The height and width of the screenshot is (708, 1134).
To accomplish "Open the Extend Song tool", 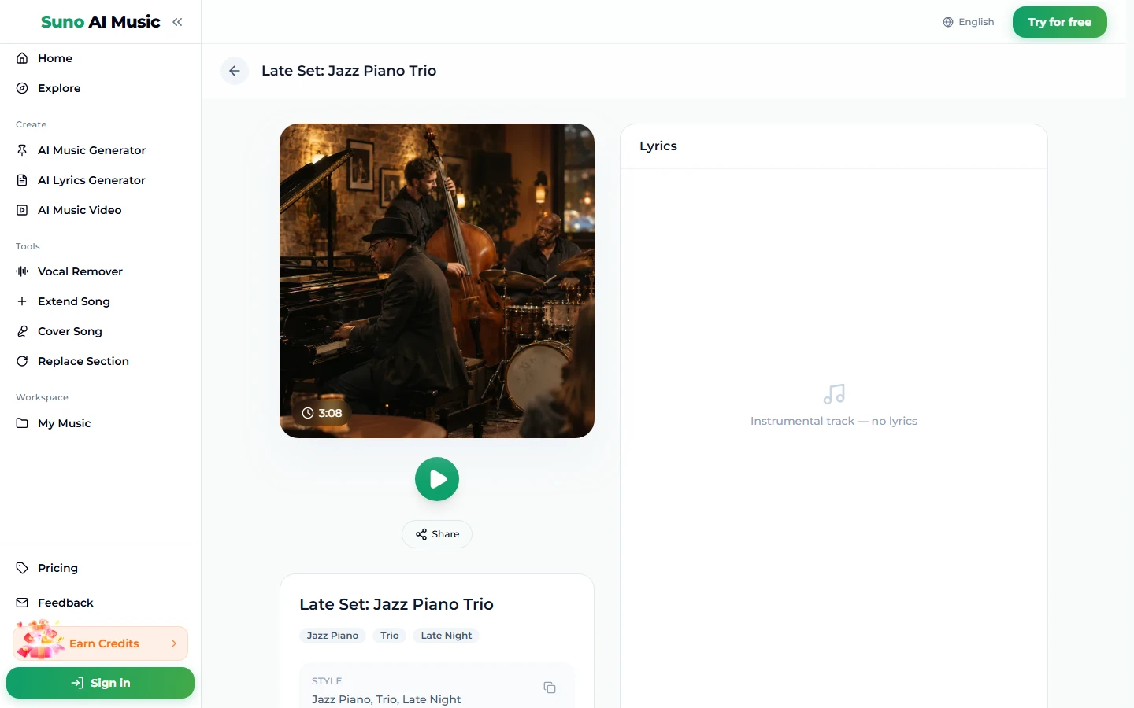I will tap(100, 301).
